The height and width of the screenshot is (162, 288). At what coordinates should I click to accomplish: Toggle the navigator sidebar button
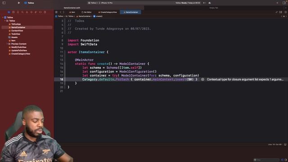click(x=4, y=3)
